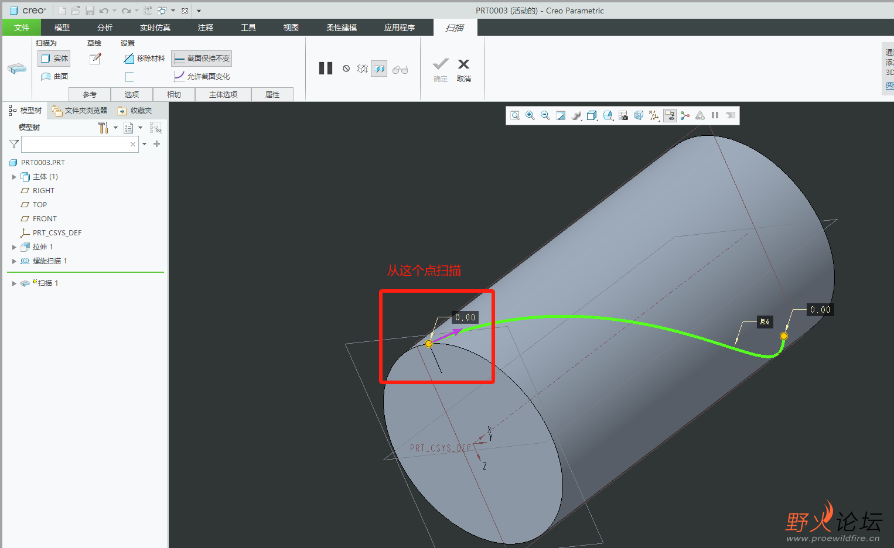Toggle tree hidden-items icon in model tree
894x548 pixels.
coord(155,128)
